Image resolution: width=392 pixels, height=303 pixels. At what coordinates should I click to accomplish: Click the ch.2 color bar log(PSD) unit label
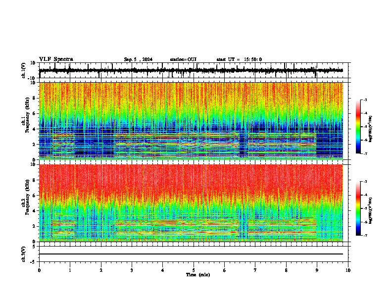[x=370, y=211]
